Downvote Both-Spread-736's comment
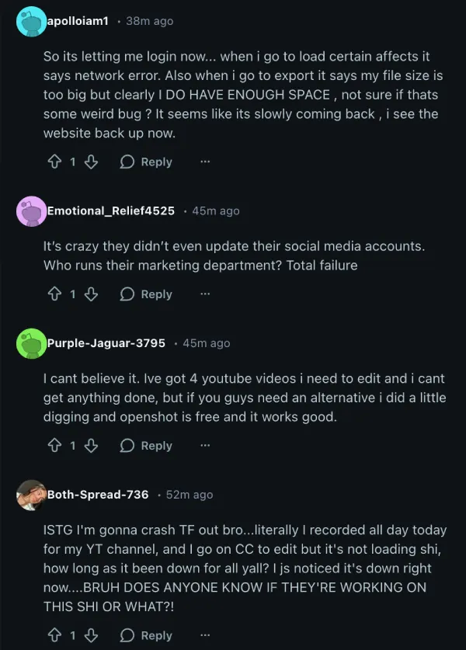Screen dimensions: 466x650 point(91,635)
